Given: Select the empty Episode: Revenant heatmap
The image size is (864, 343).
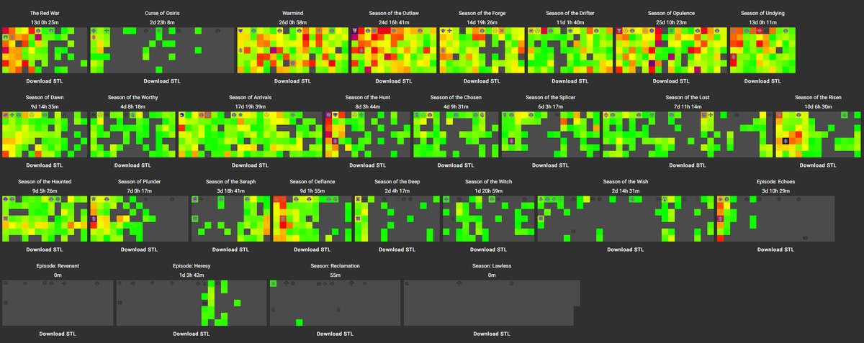Looking at the screenshot, I should coord(58,303).
